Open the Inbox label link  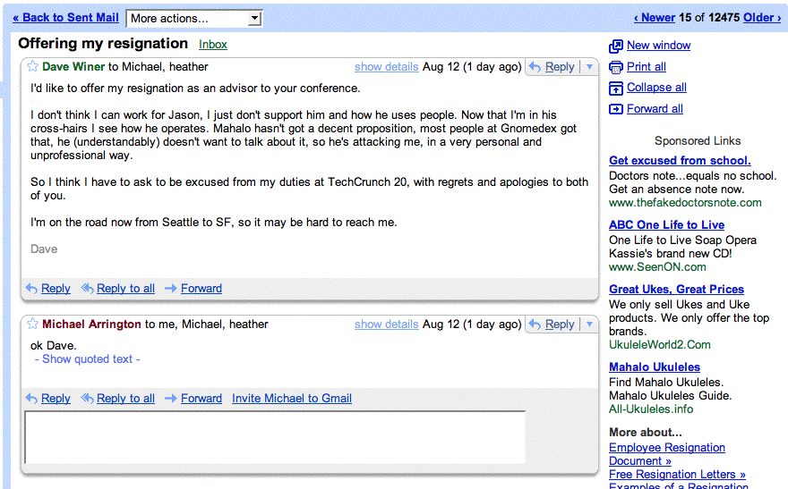213,45
